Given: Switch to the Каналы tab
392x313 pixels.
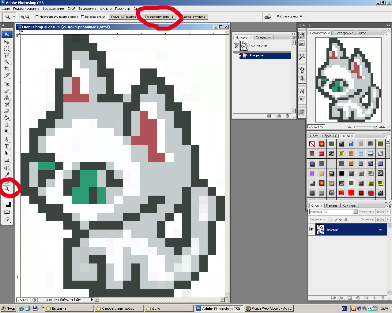Looking at the screenshot, I should (x=332, y=205).
